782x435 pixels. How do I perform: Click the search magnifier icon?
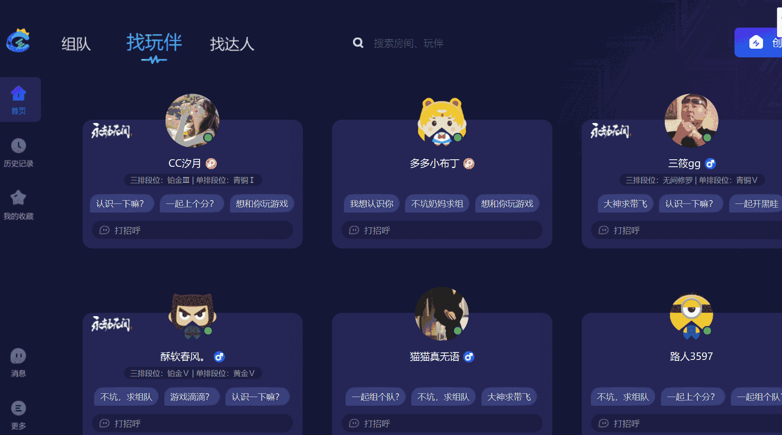click(358, 43)
